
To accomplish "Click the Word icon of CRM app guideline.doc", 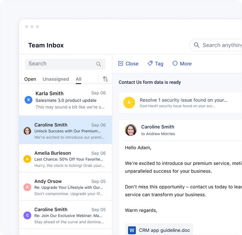I will 132,230.
